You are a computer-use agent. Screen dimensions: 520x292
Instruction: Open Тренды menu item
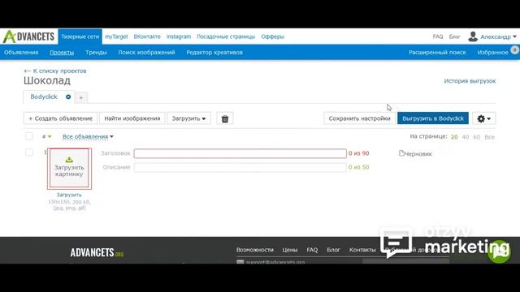96,52
